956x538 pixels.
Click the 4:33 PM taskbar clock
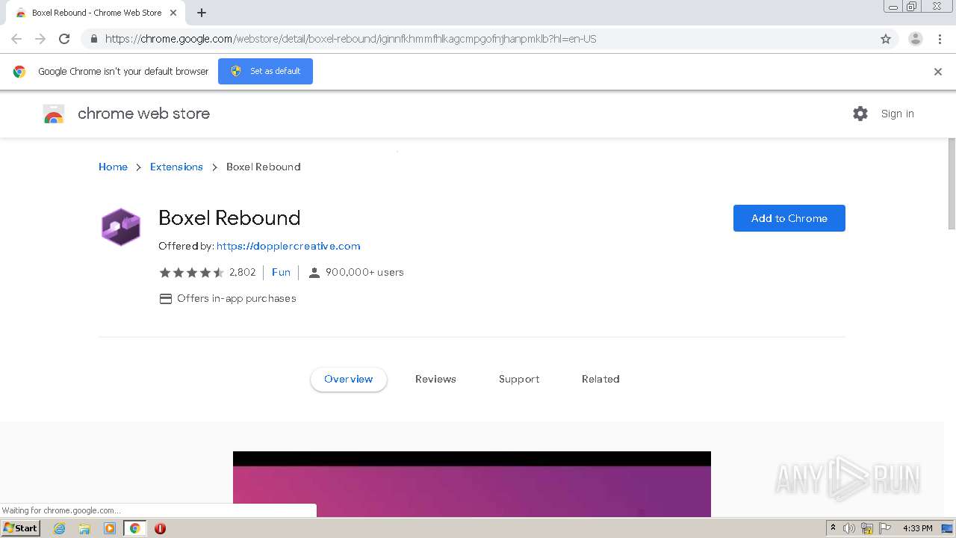pos(917,528)
